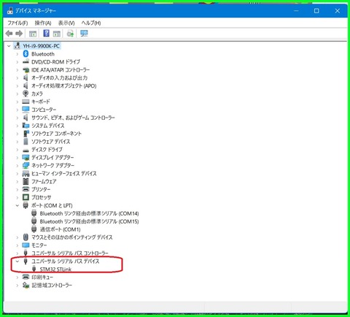Select the プロセッサ label
Viewport: 350px width, 317px height.
click(42, 197)
